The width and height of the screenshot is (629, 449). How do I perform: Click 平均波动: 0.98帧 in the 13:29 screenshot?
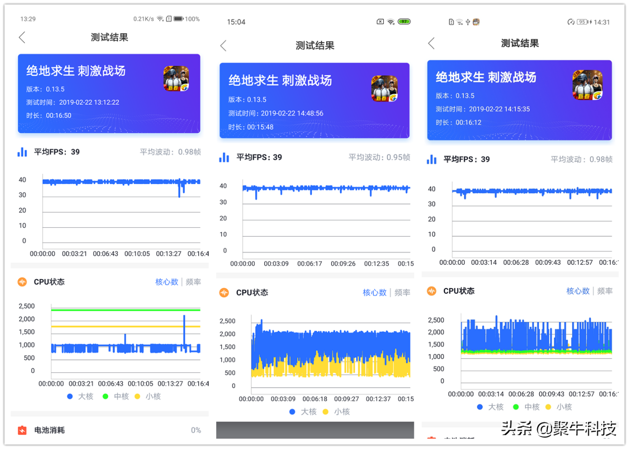click(171, 152)
